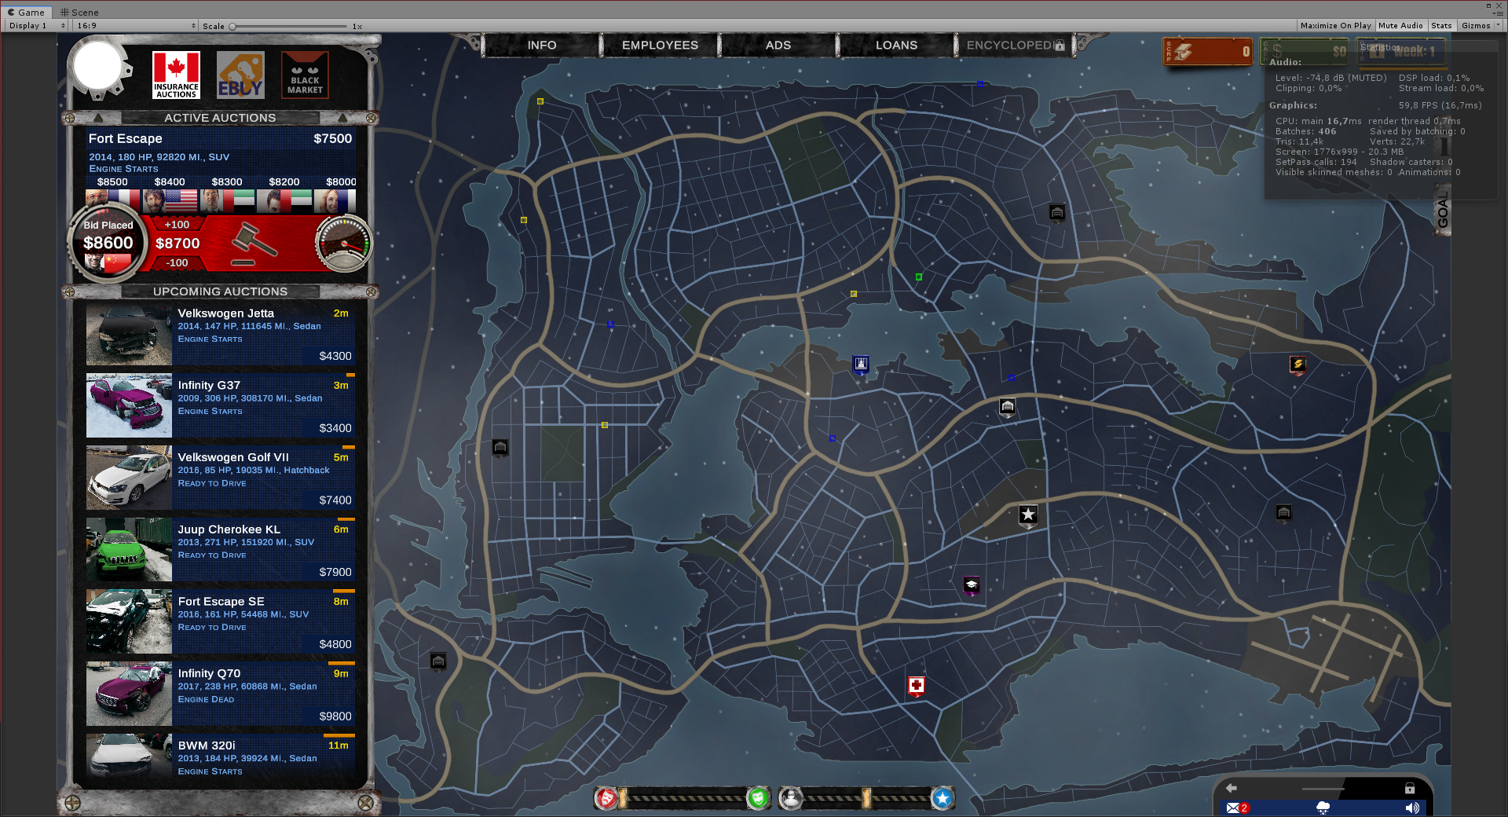Viewport: 1508px width, 817px height.
Task: Click the white star marker on map
Action: (1028, 515)
